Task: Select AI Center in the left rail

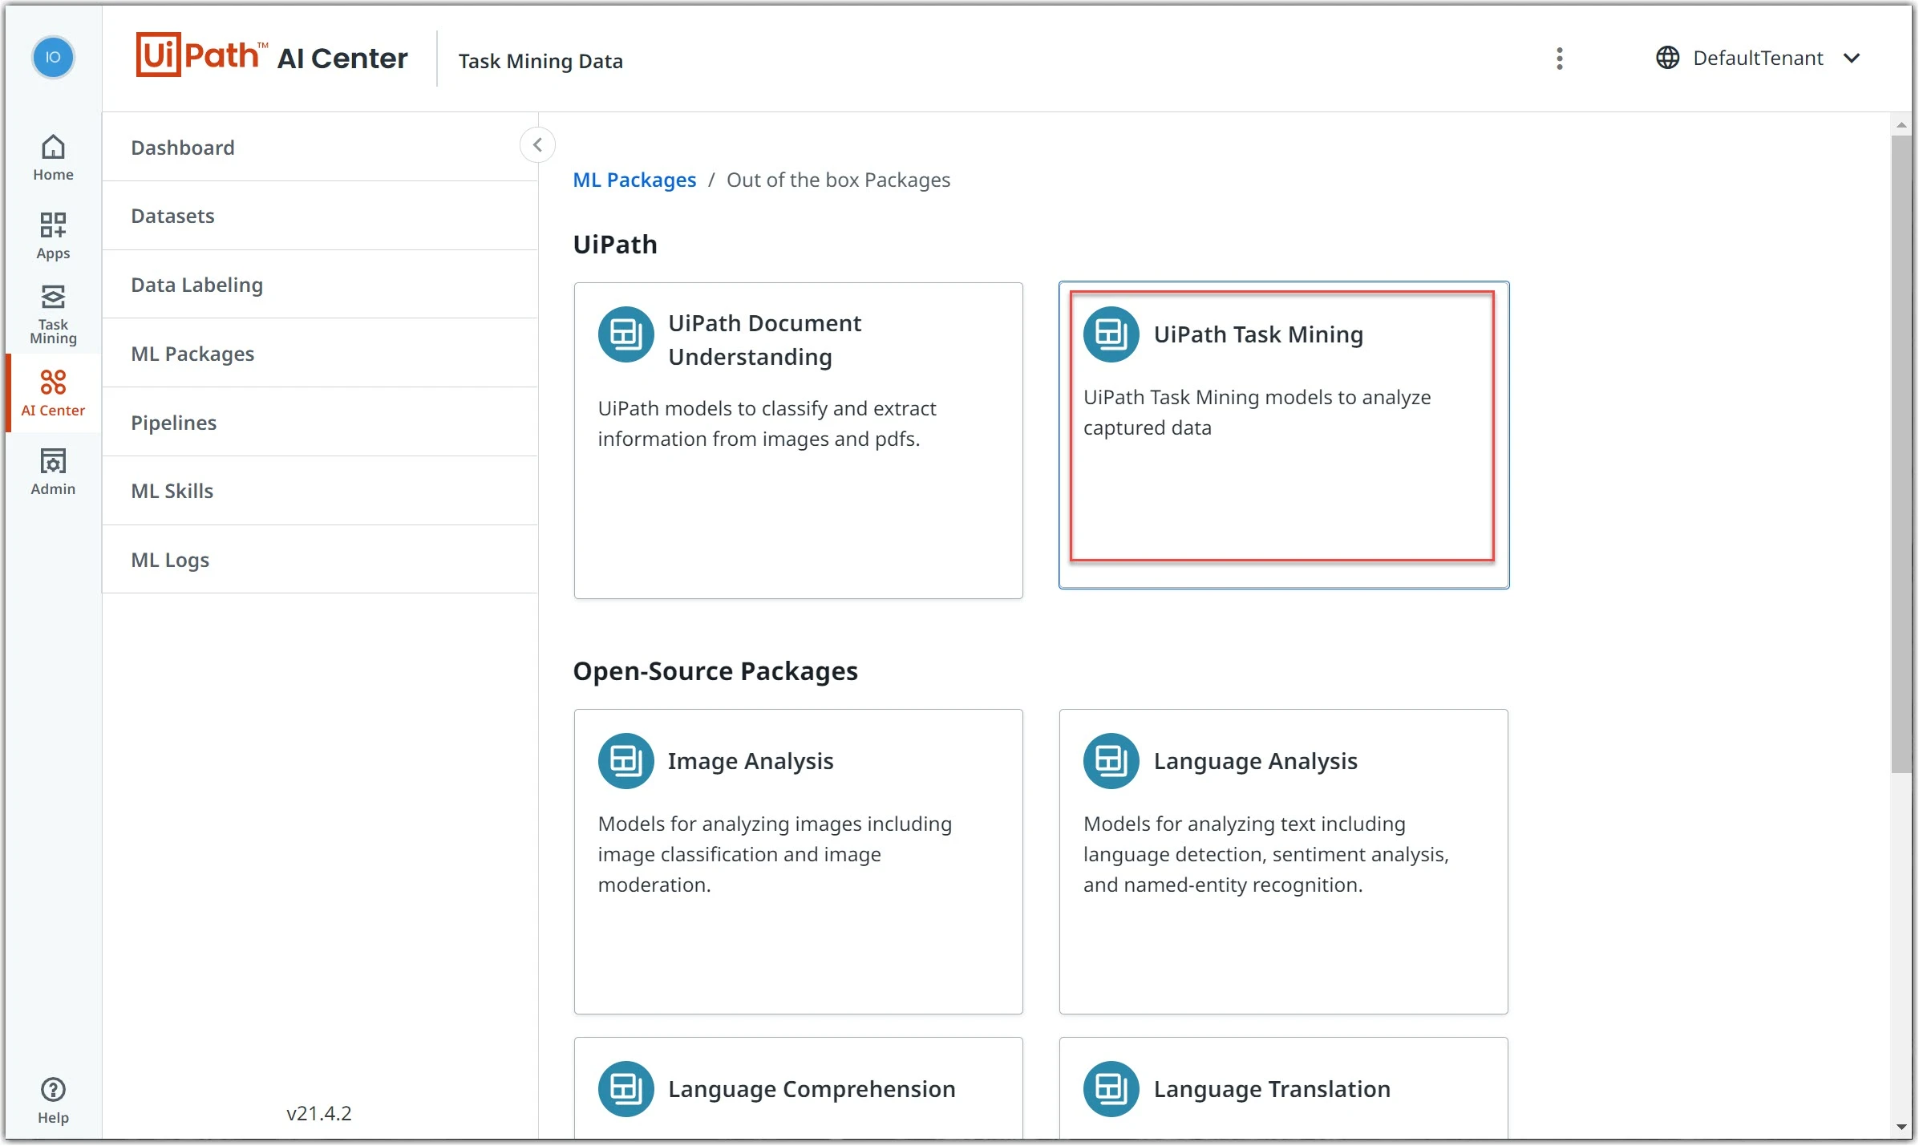Action: tap(53, 393)
